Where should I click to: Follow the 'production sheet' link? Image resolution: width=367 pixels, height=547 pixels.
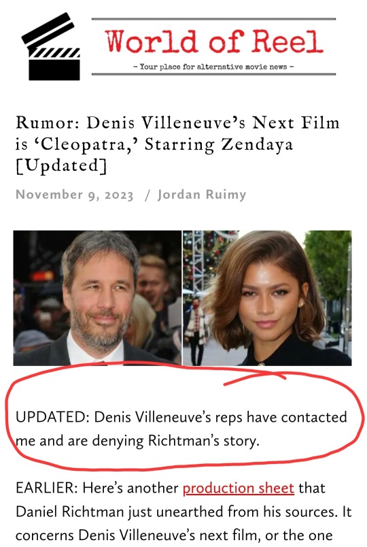coord(239,488)
